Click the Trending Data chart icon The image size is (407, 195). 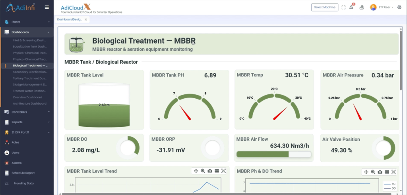pyautogui.click(x=7, y=183)
